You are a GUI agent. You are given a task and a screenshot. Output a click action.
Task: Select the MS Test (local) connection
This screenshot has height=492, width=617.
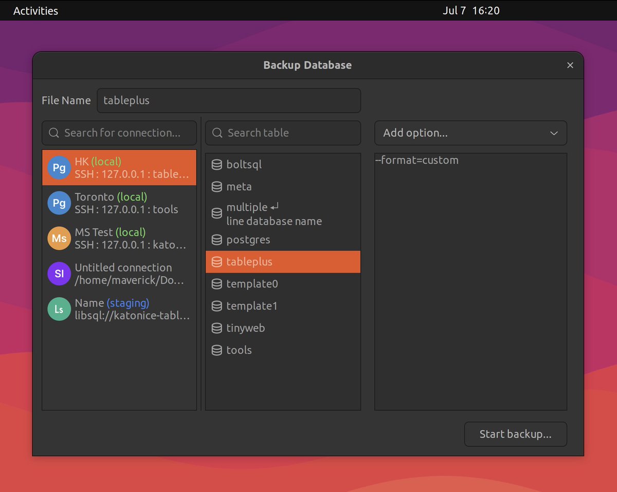point(119,239)
